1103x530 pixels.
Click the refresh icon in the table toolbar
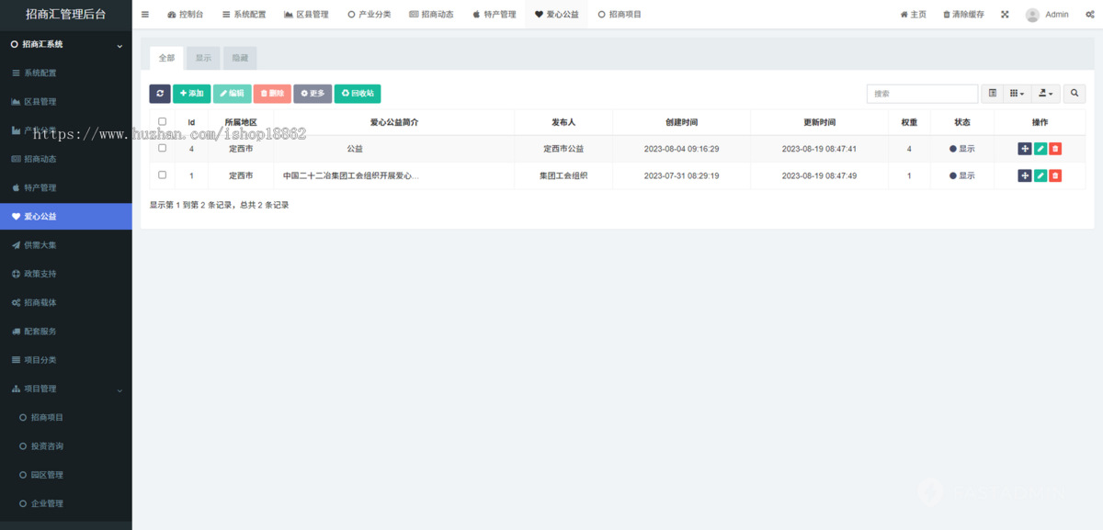click(160, 93)
